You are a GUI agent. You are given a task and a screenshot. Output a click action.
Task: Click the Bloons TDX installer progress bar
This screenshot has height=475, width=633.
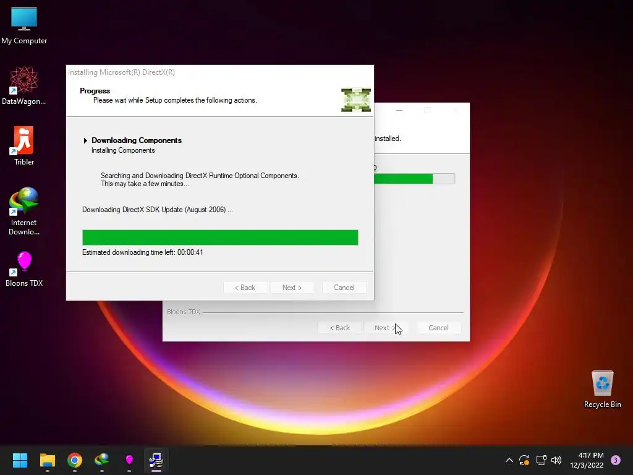tap(415, 179)
